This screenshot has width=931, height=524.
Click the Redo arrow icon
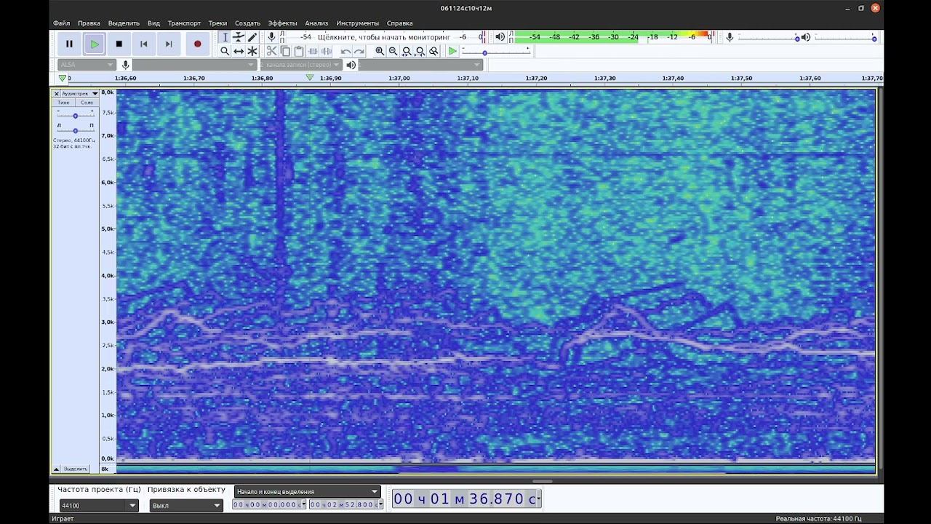[359, 51]
